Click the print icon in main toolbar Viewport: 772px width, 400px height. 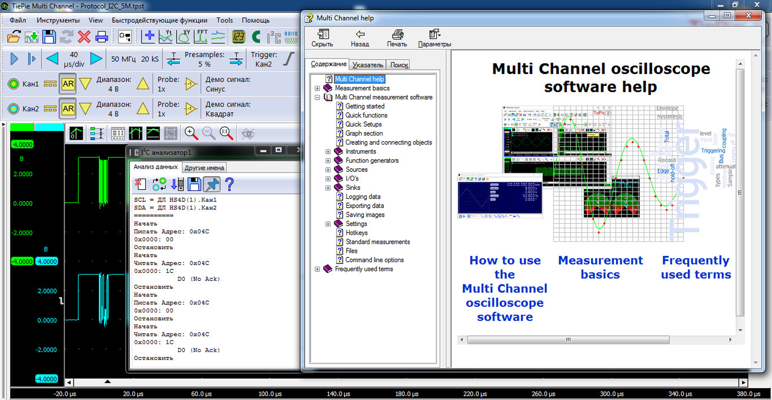pyautogui.click(x=101, y=37)
